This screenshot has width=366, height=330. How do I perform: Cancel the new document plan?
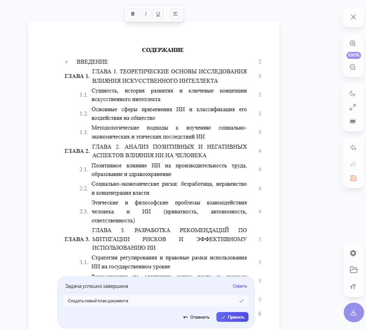point(196,317)
